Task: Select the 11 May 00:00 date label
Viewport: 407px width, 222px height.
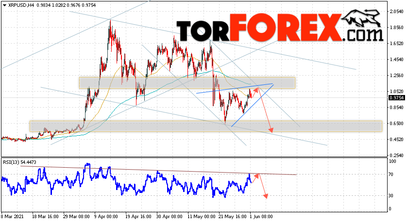Action: tap(202, 216)
